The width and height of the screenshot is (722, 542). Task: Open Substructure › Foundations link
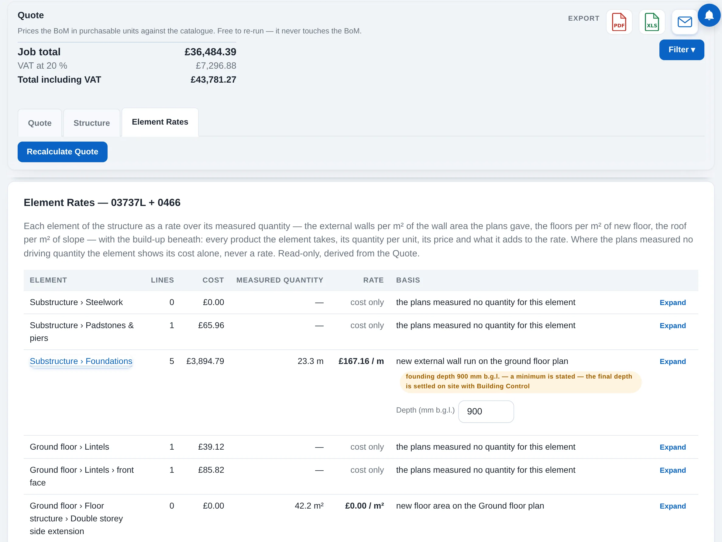[81, 361]
